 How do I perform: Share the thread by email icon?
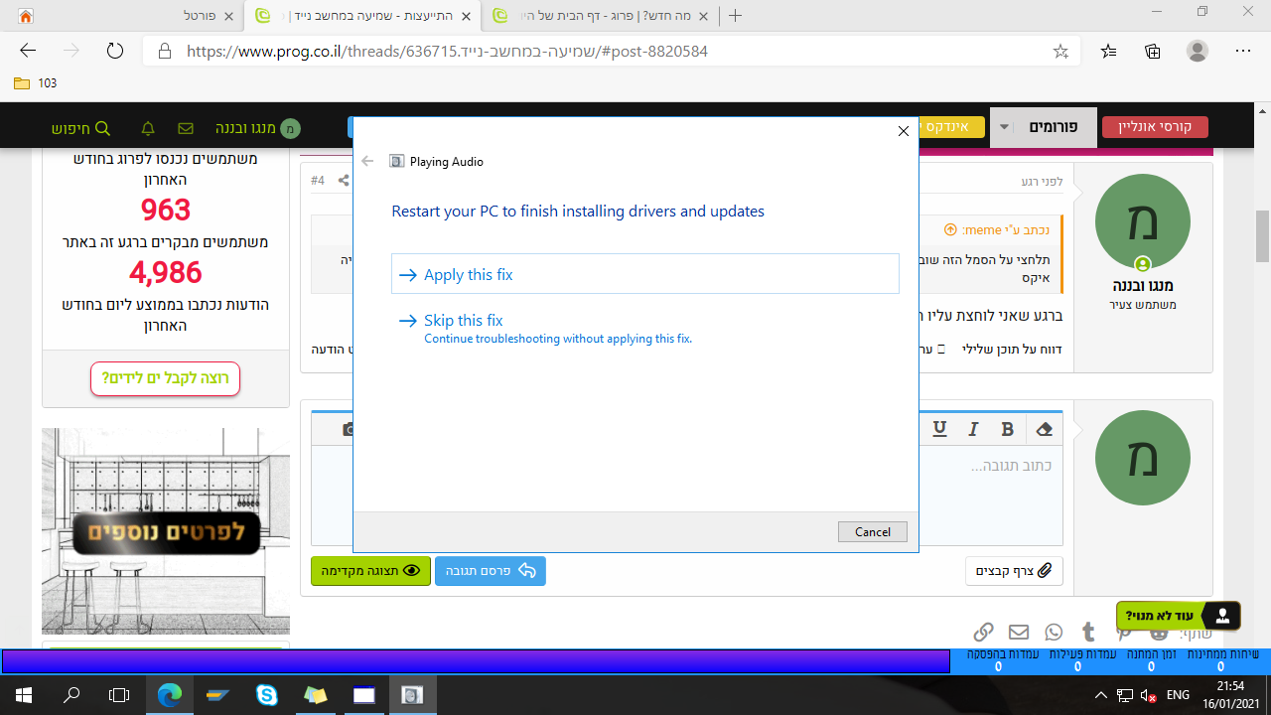pos(1019,632)
